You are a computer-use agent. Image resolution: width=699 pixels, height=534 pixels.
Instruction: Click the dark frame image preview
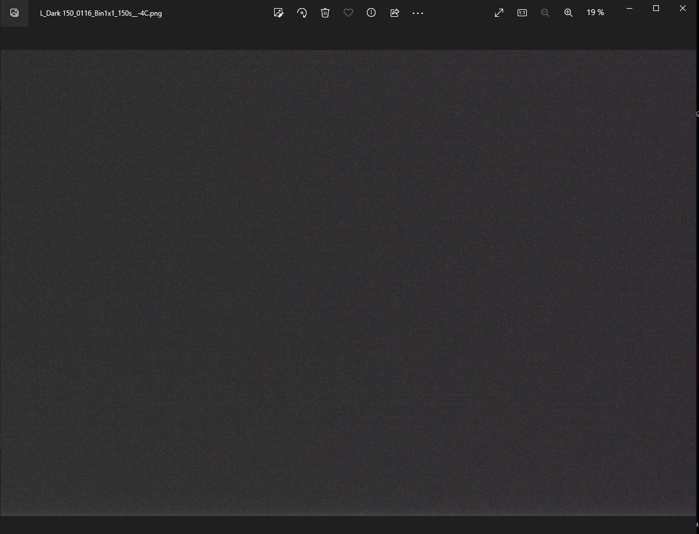tap(348, 282)
